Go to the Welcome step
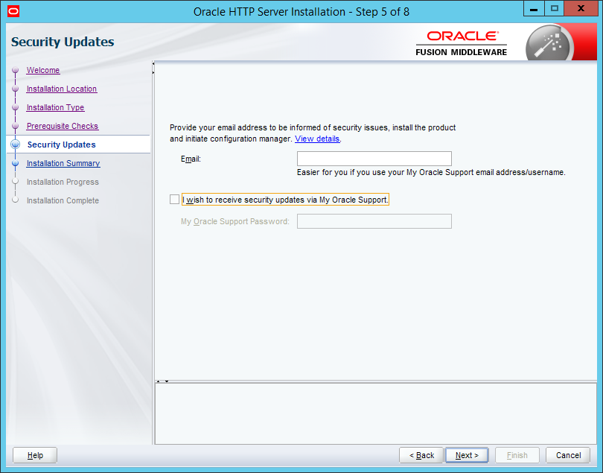 click(43, 71)
